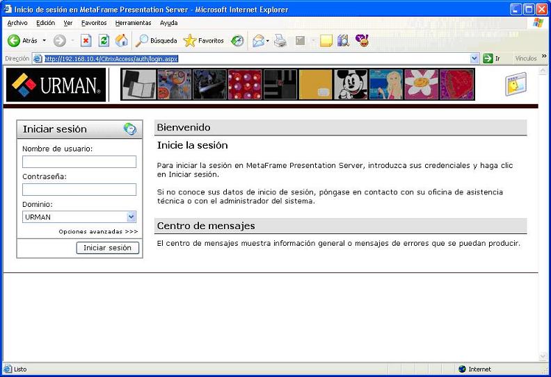Click the page icon beside the URL

click(38, 58)
